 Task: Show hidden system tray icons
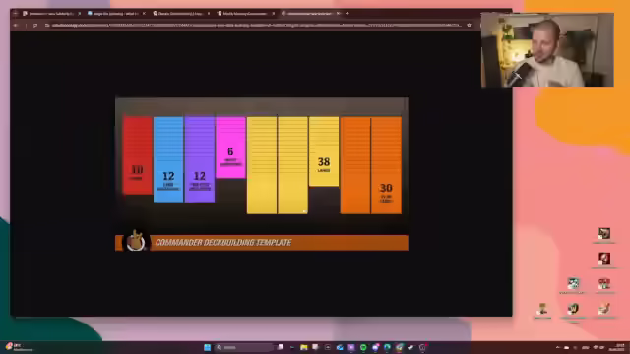point(558,347)
